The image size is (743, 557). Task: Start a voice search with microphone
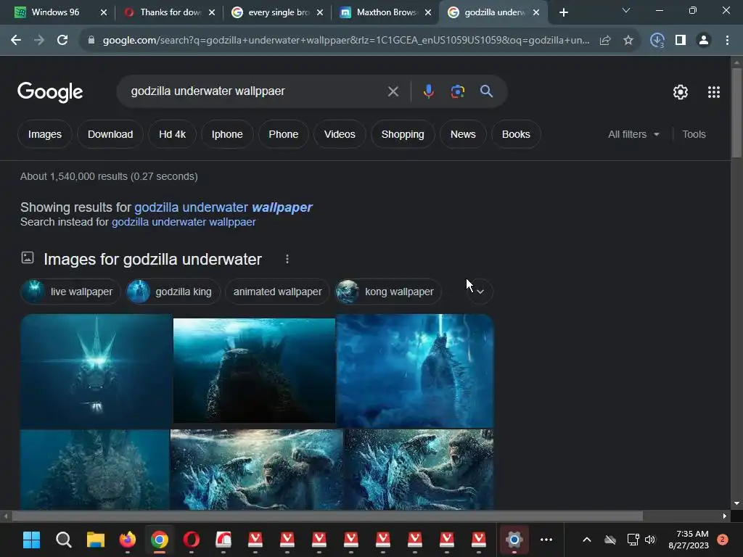click(428, 91)
